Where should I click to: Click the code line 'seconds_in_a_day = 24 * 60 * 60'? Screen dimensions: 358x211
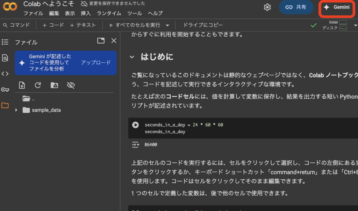(184, 125)
